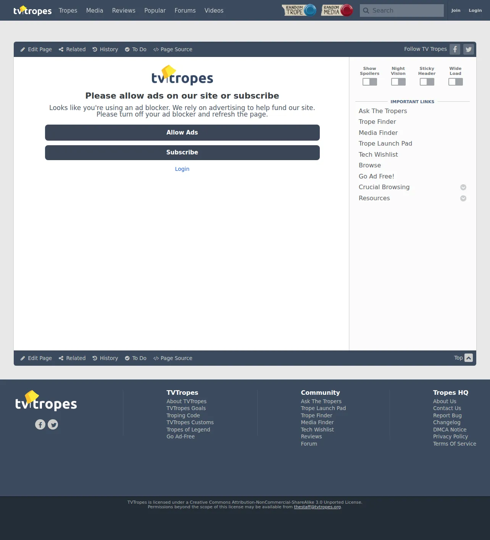Image resolution: width=490 pixels, height=540 pixels.
Task: Click Edit Page in the top toolbar
Action: 36,49
